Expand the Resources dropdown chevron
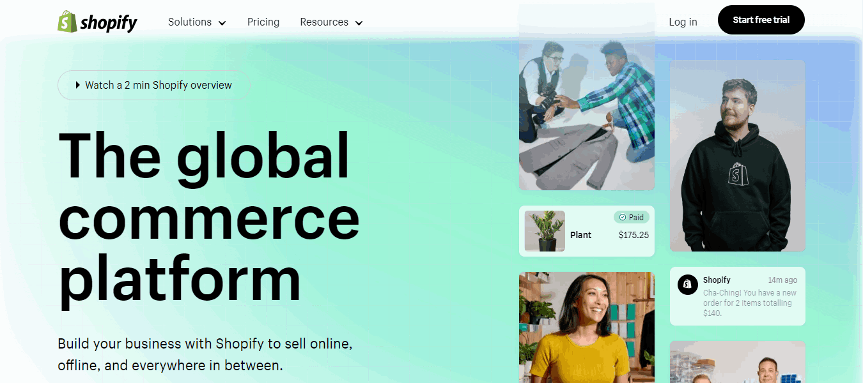 coord(359,23)
